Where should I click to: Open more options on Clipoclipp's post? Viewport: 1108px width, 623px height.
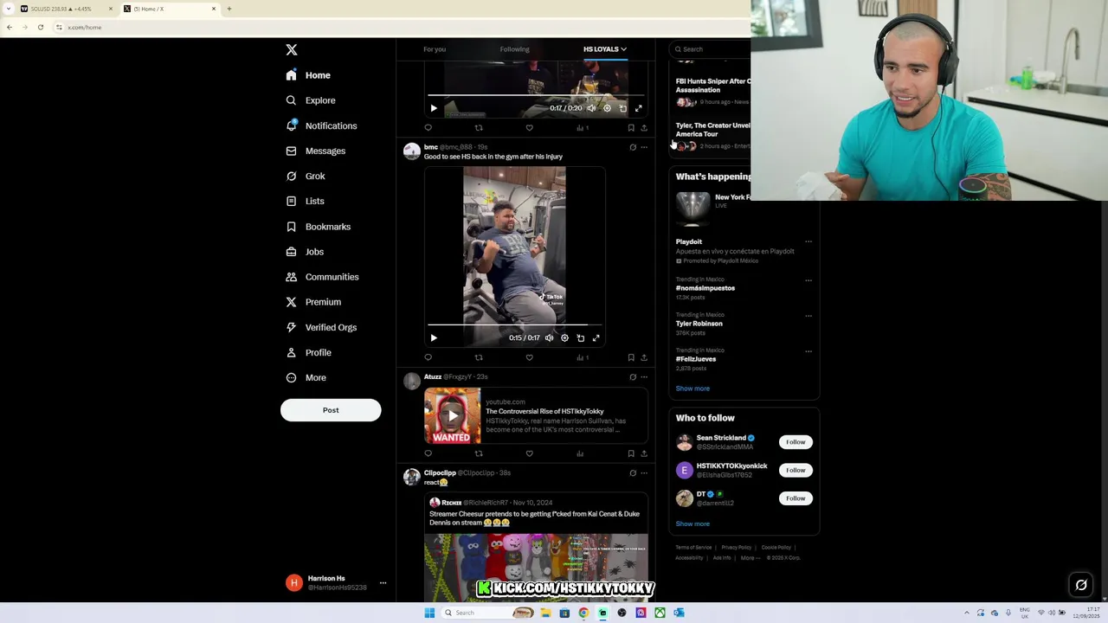[644, 473]
